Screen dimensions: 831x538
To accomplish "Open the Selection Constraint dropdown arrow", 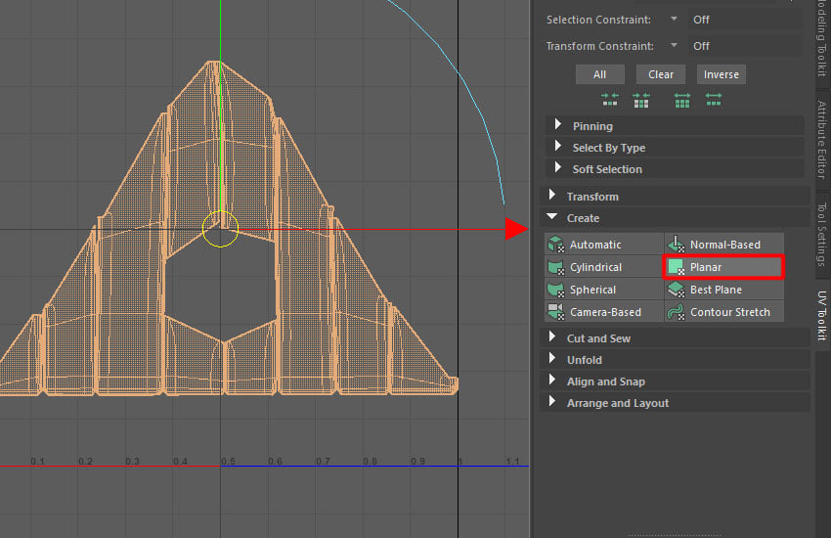I will point(674,20).
